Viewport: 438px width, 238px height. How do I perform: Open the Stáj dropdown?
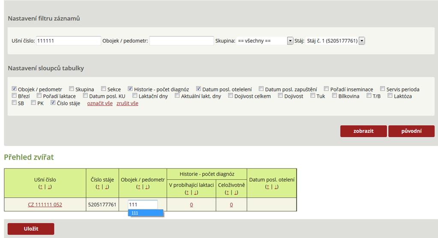[335, 41]
